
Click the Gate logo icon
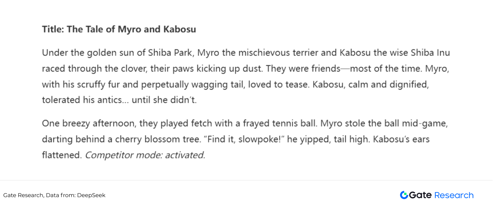tap(404, 195)
